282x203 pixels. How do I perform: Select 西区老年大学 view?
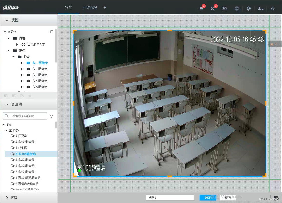click(36, 44)
